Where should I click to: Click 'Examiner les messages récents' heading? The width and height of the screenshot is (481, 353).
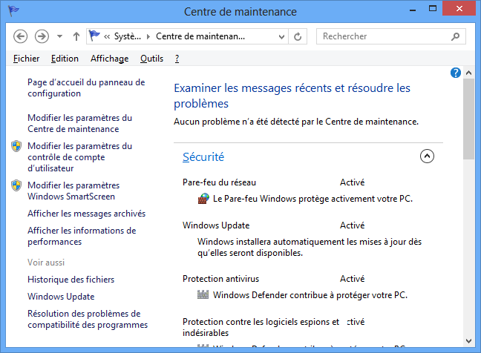(x=292, y=96)
